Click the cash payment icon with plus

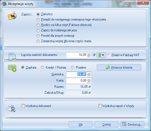[12, 68]
